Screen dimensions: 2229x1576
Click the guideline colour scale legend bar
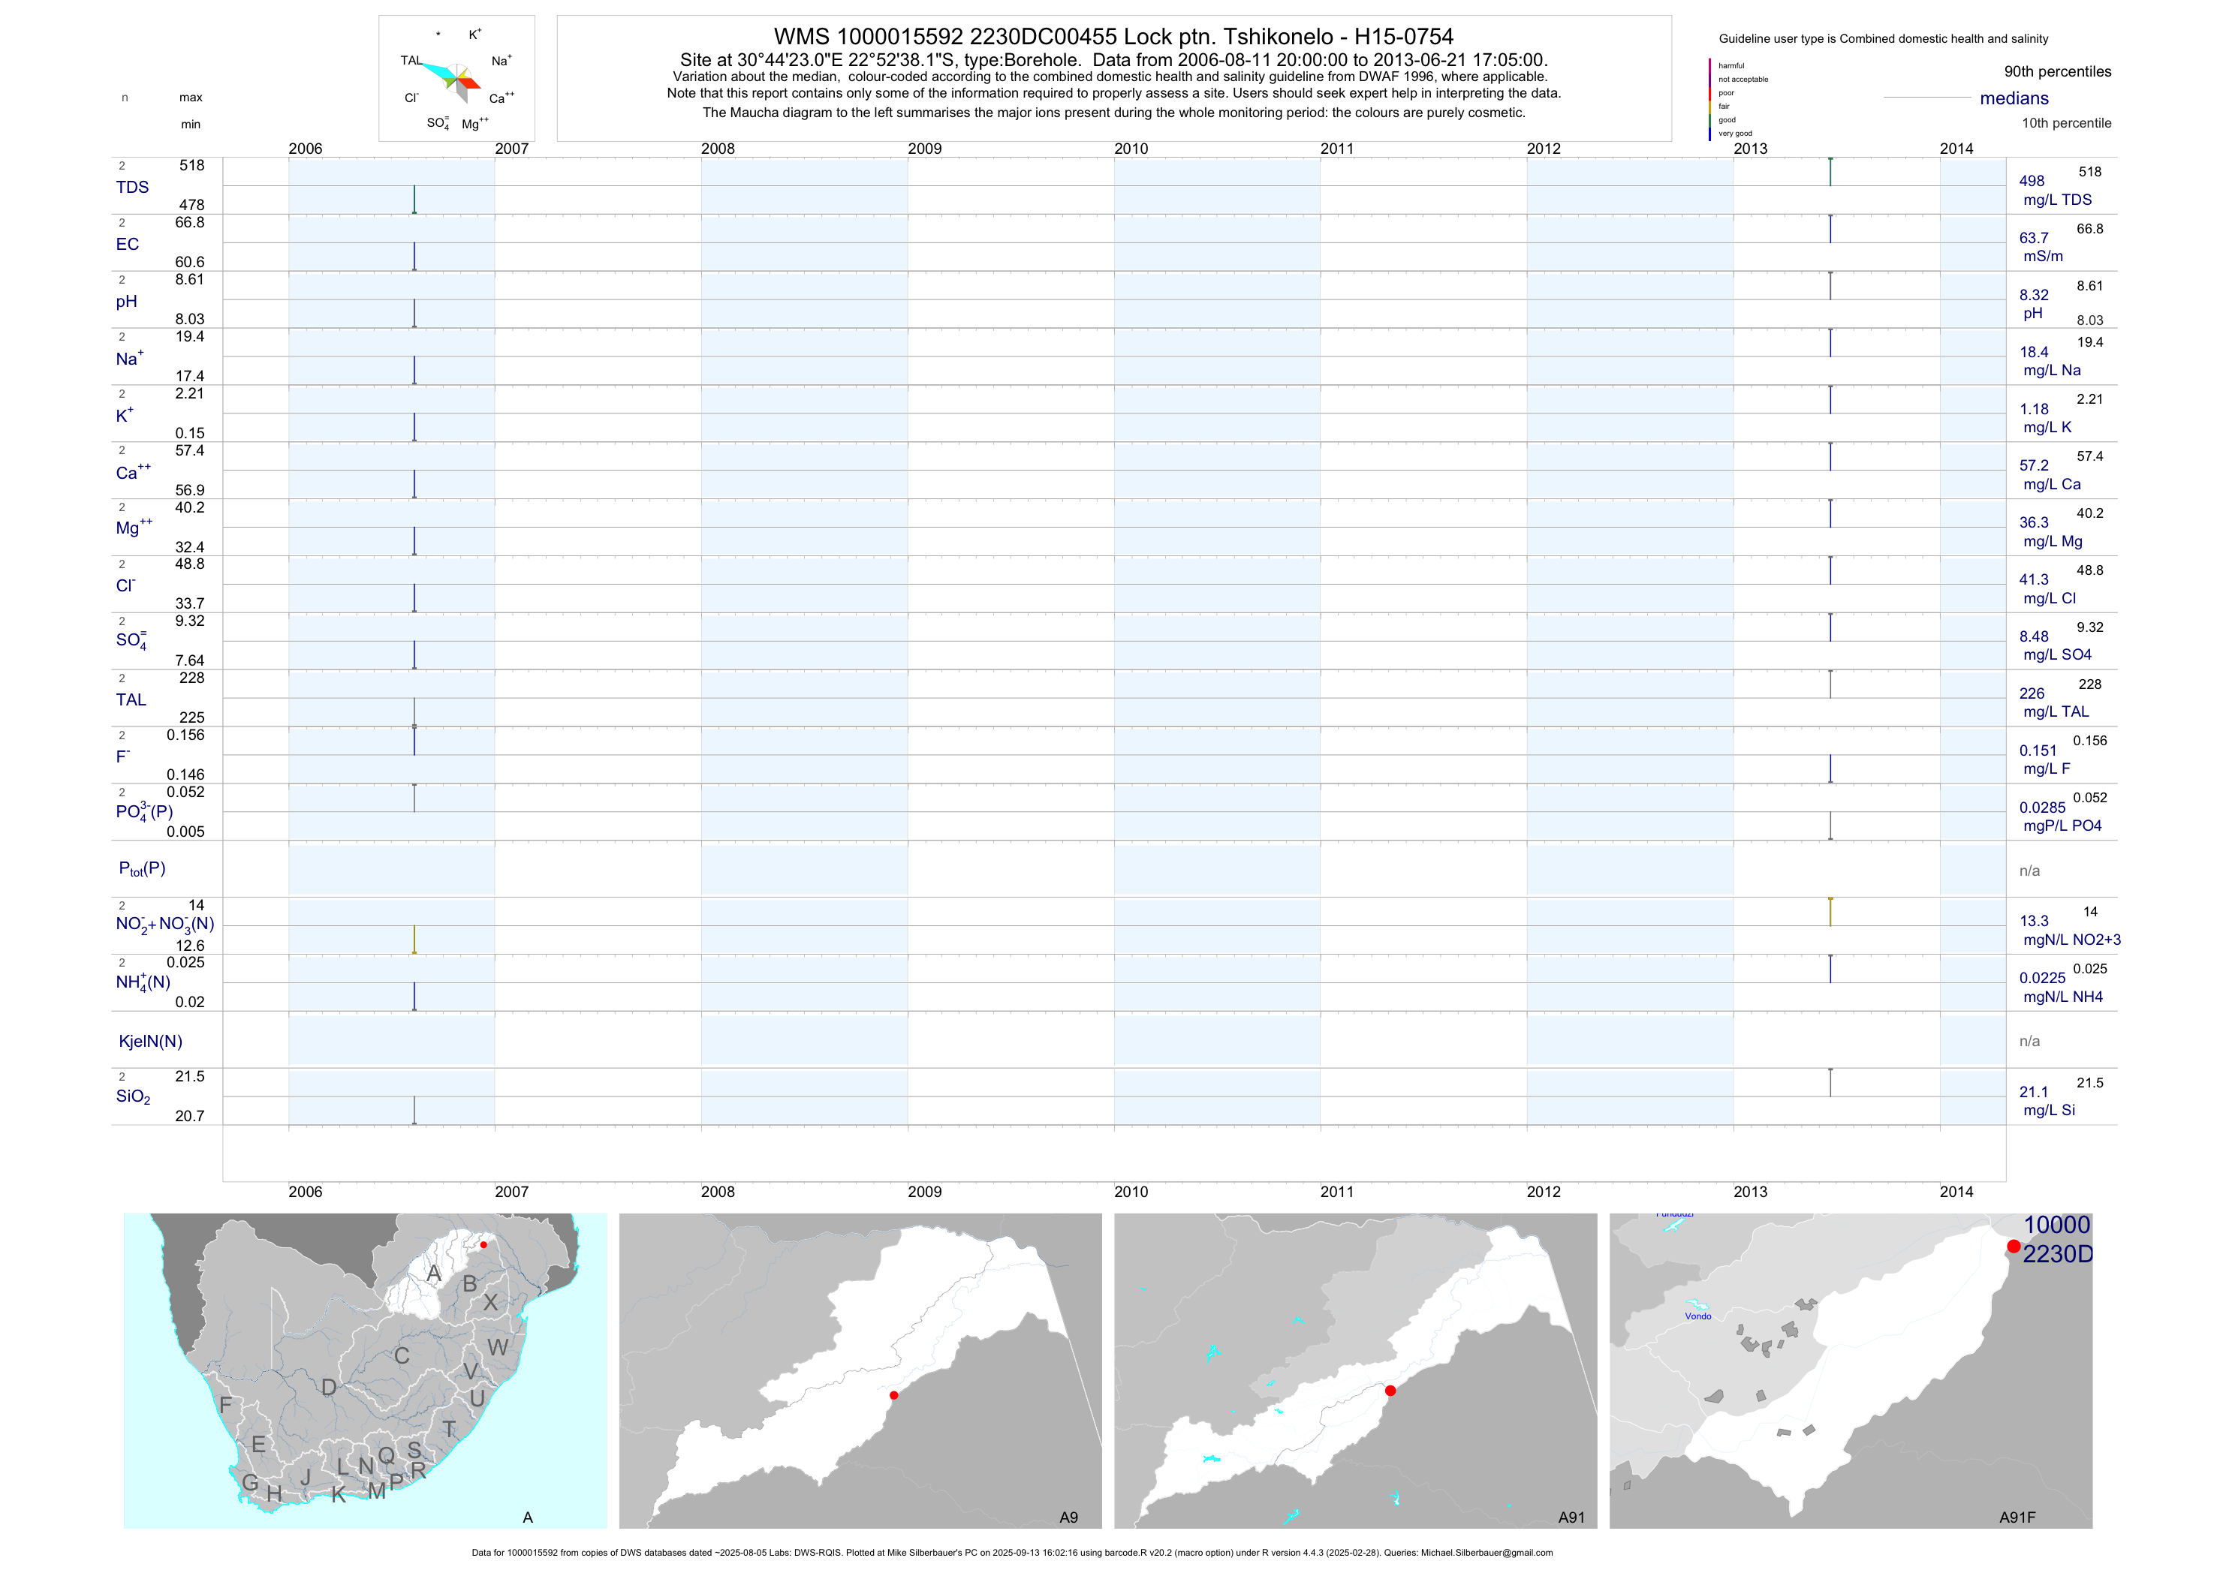coord(1709,99)
